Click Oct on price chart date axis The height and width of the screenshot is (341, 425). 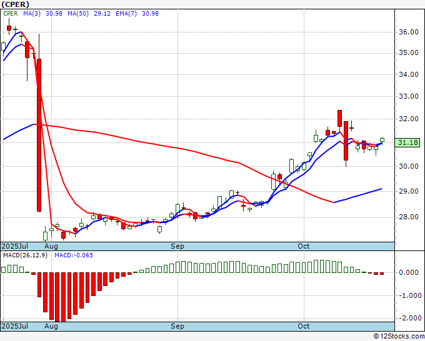(304, 246)
